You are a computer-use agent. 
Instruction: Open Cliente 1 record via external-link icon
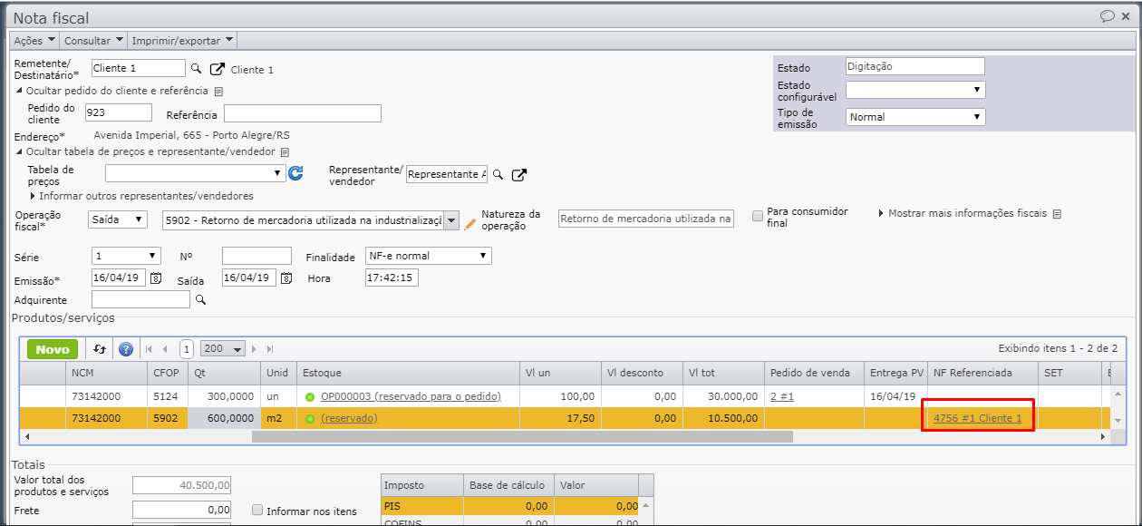coord(218,69)
